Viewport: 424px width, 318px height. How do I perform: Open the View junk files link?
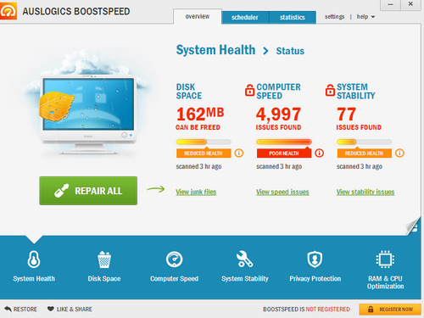[x=196, y=192]
